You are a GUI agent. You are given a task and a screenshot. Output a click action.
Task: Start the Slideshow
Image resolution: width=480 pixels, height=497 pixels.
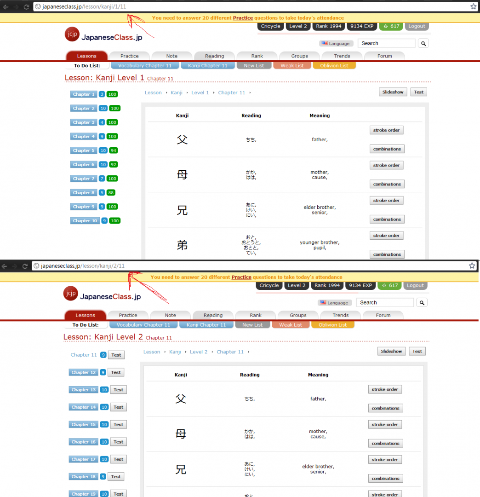click(393, 92)
